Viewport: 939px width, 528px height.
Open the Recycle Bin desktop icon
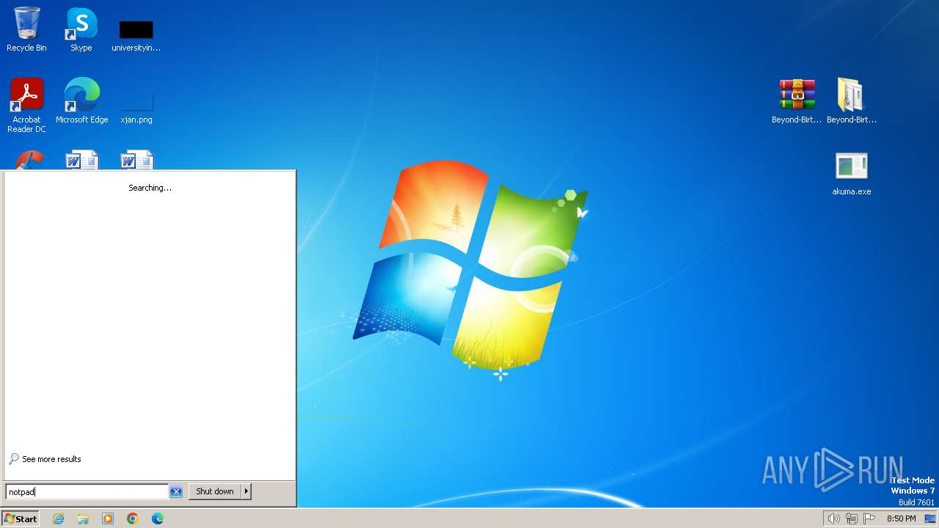26,29
